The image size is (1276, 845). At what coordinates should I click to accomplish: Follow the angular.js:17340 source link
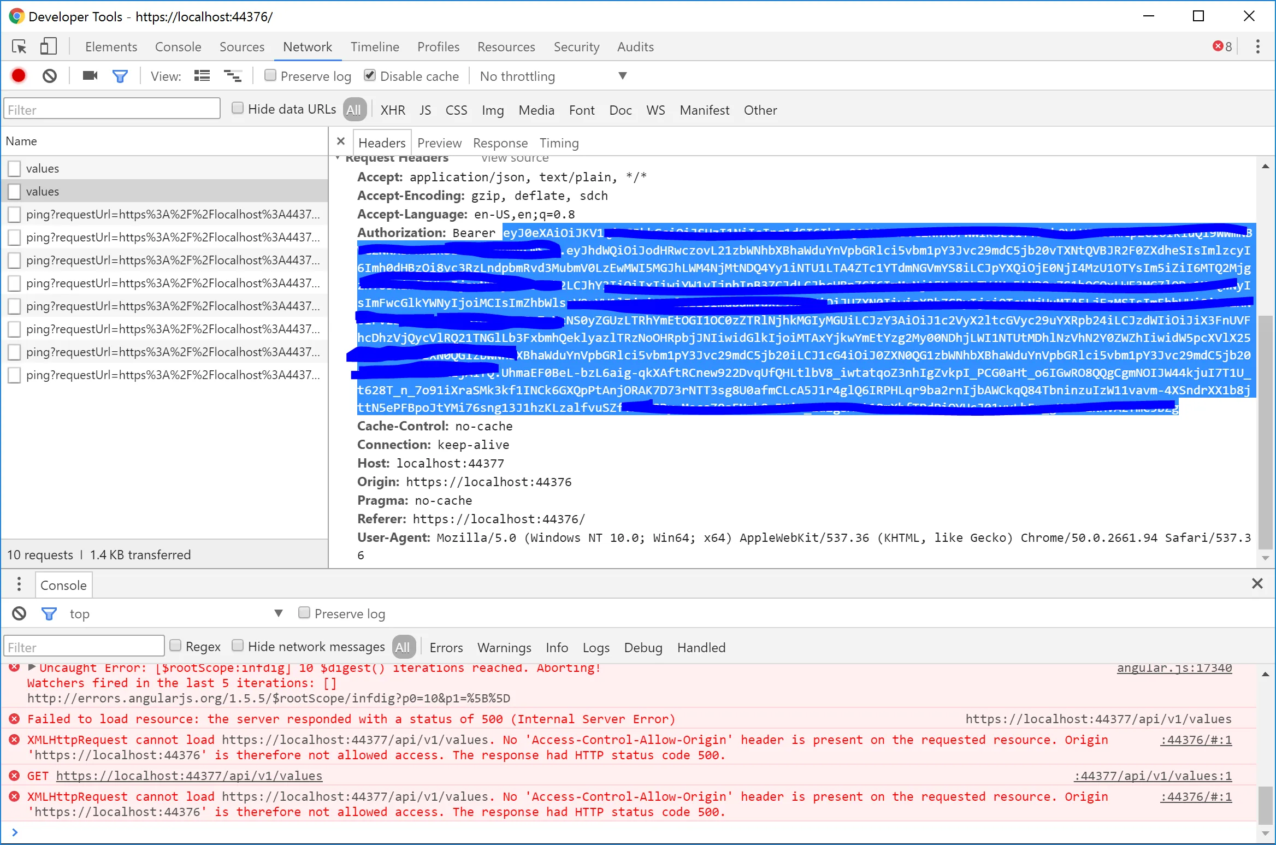[x=1174, y=667]
